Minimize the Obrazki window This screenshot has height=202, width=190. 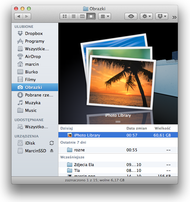coord(22,9)
